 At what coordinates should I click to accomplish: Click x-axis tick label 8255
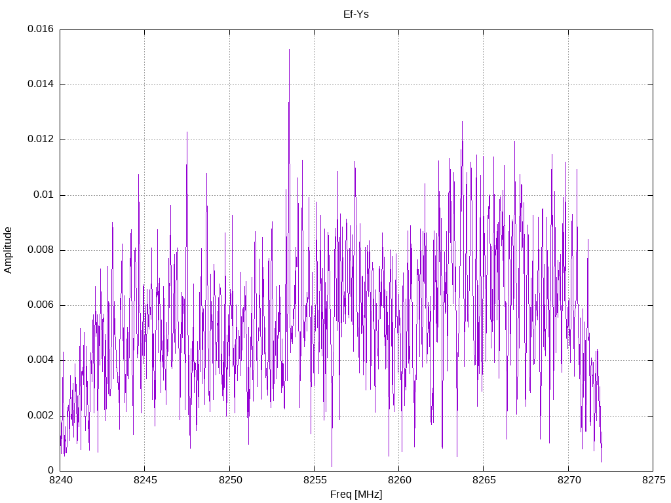[315, 480]
